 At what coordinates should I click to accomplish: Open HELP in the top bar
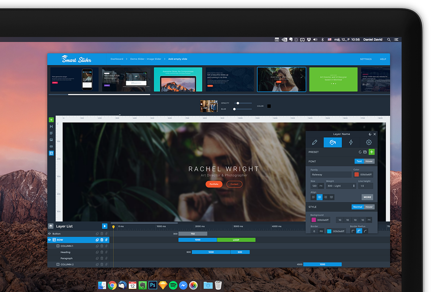pos(383,59)
